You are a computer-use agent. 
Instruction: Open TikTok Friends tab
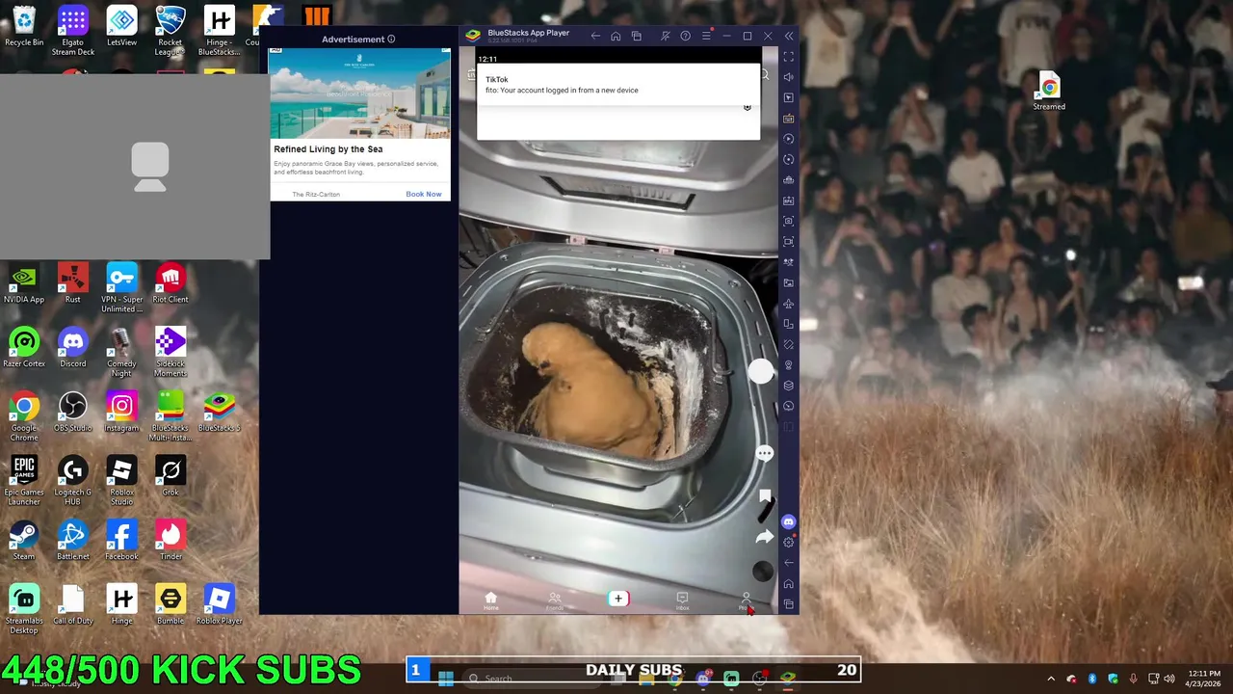(554, 601)
